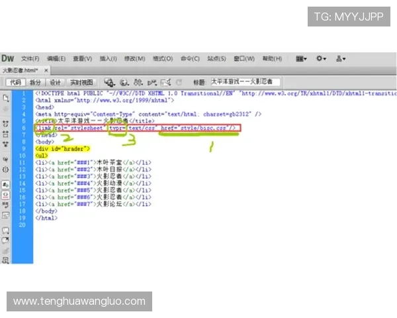Screen dimensions: 397x318
Task: Open the 文件(F) menu
Action: point(30,59)
